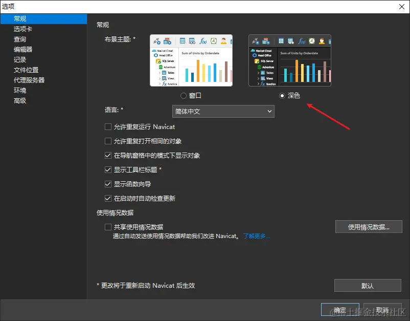Enable 允许重复打开相同的对象 checkbox

coord(108,141)
